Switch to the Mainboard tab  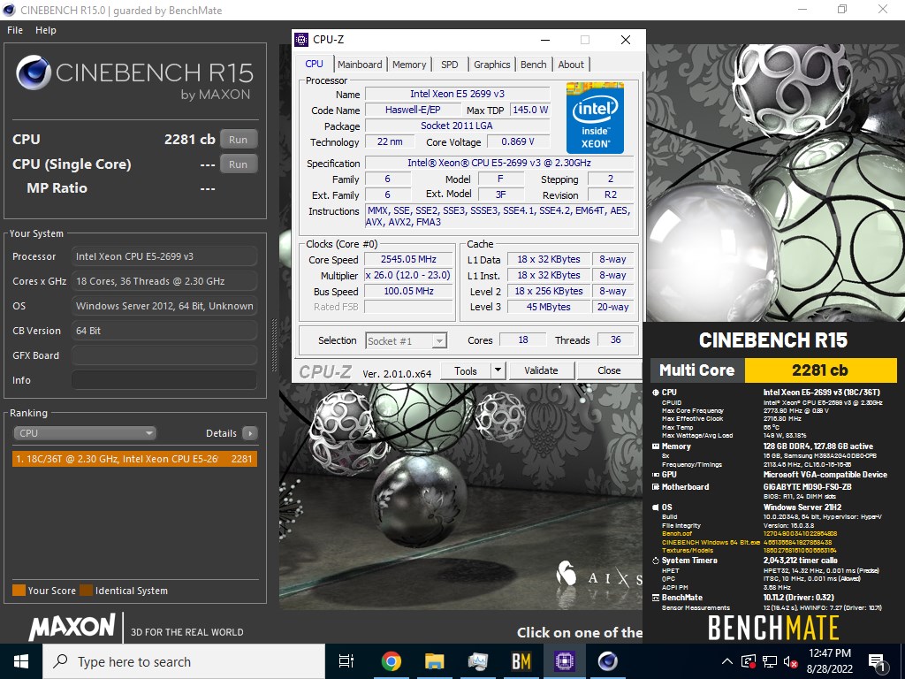point(361,65)
